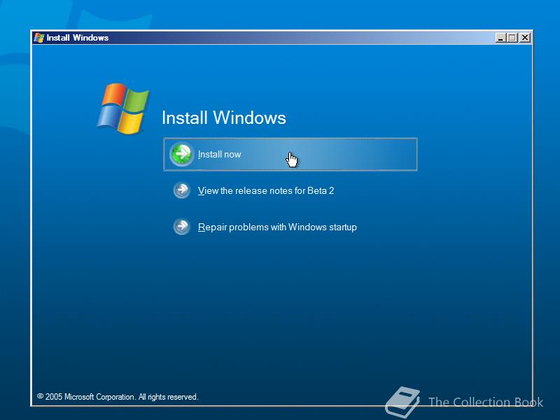This screenshot has width=560, height=420.
Task: Minimize the Install Windows window
Action: [500, 38]
